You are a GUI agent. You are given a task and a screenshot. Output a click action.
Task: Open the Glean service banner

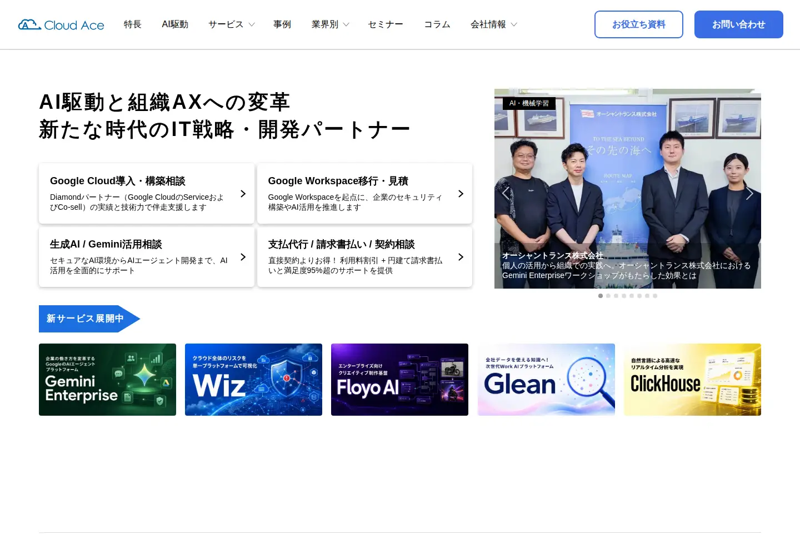pyautogui.click(x=546, y=380)
